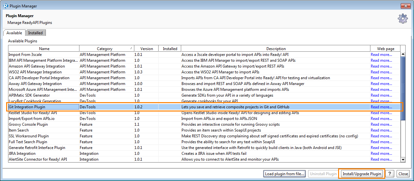Image resolution: width=414 pixels, height=181 pixels.
Task: Click the Close button
Action: coord(403,174)
